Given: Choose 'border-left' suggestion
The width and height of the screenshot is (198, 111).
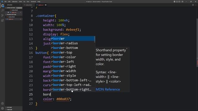Looking at the screenshot, I should click(x=72, y=62).
